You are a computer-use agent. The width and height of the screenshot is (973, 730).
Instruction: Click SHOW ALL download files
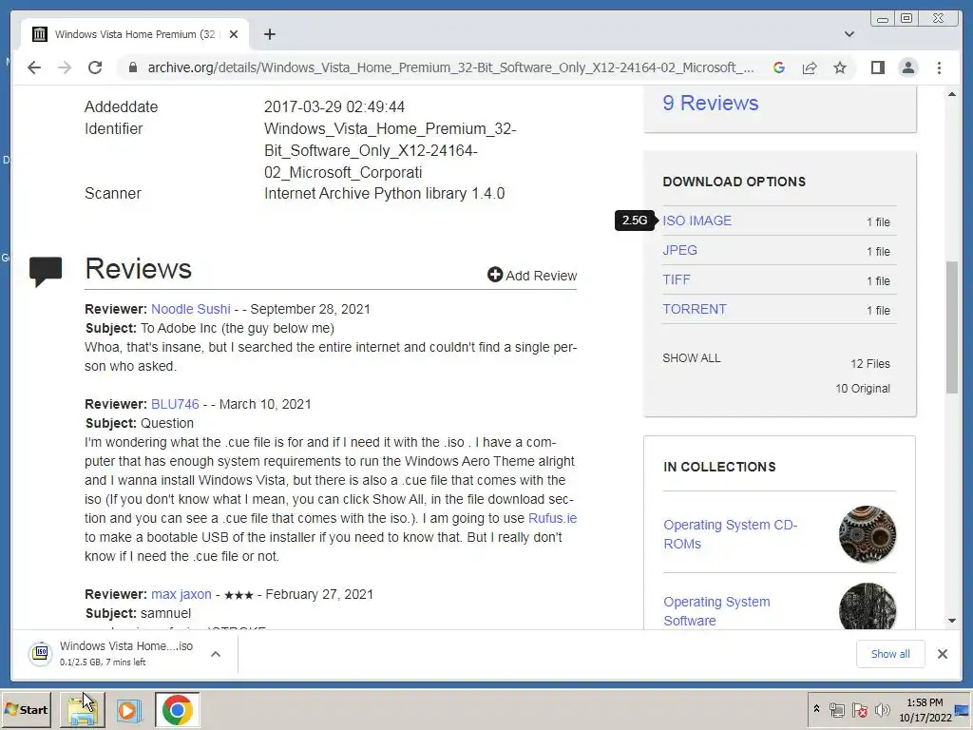692,358
